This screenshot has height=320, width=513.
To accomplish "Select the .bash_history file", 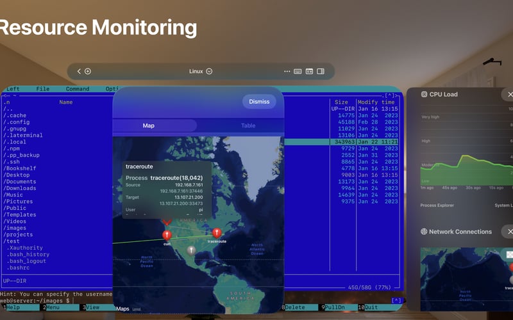I will click(28, 254).
